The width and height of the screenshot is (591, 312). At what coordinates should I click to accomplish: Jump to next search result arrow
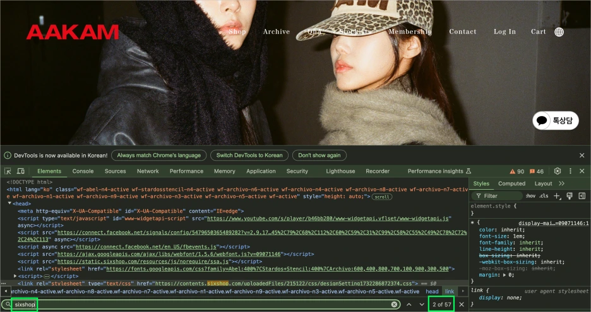(422, 304)
